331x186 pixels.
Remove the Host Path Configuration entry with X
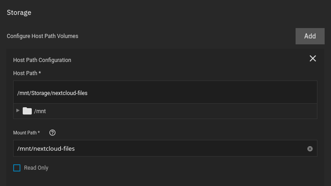[313, 58]
